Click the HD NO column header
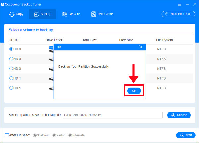This screenshot has width=199, height=143. click(14, 40)
